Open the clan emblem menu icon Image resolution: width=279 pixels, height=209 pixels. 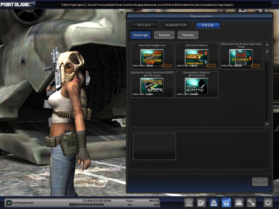pyautogui.click(x=189, y=202)
